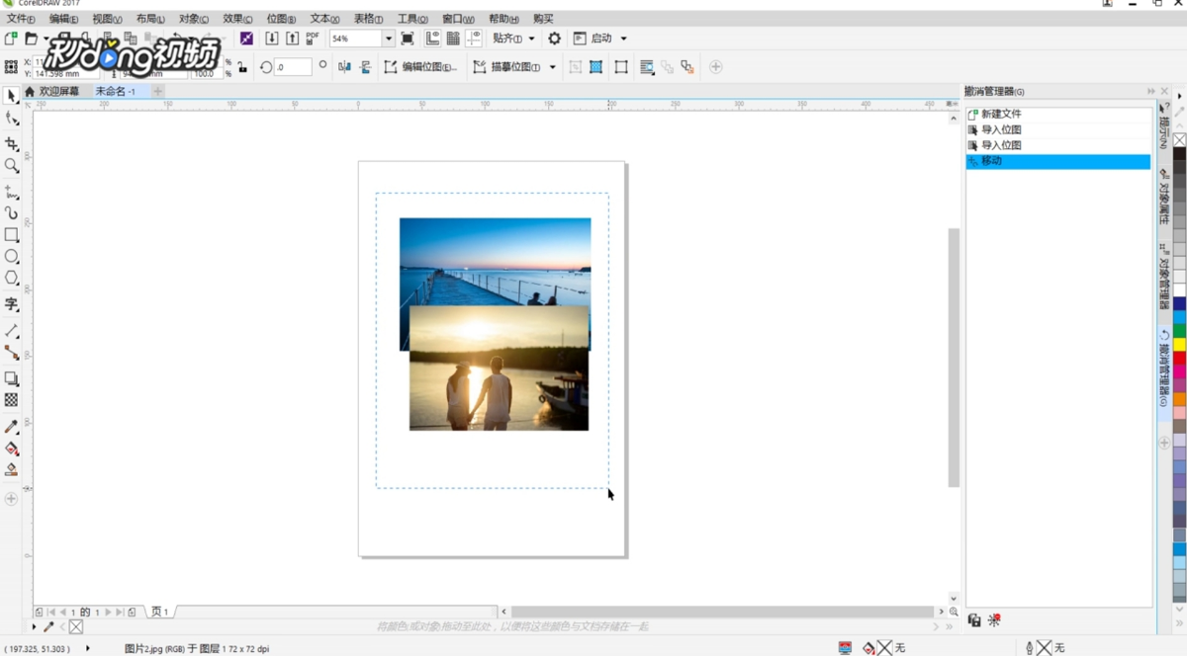Image resolution: width=1187 pixels, height=656 pixels.
Task: Select the Pick tool in toolbox
Action: click(11, 96)
